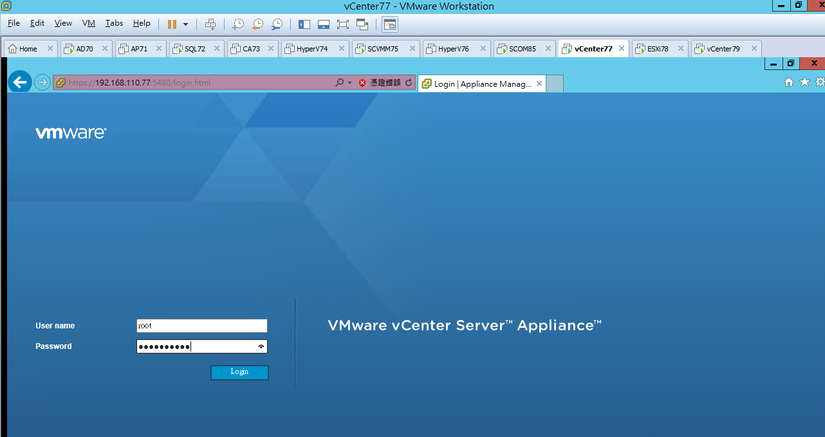Close the AD70 tab
The image size is (825, 437).
click(105, 49)
